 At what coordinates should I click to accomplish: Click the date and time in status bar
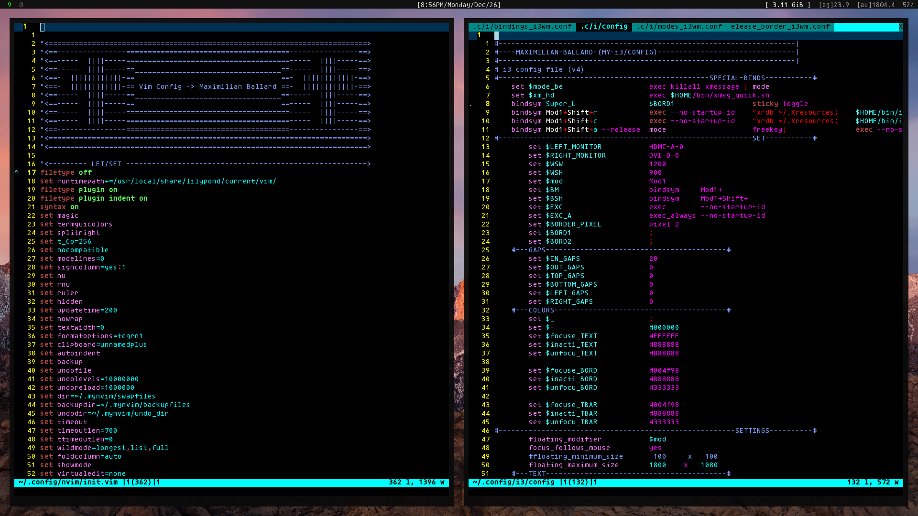459,5
